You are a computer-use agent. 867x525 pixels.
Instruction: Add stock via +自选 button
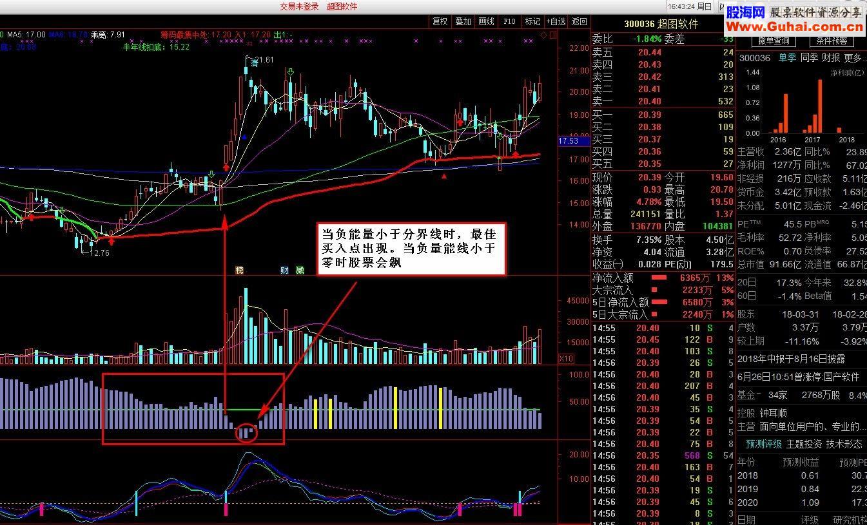556,21
